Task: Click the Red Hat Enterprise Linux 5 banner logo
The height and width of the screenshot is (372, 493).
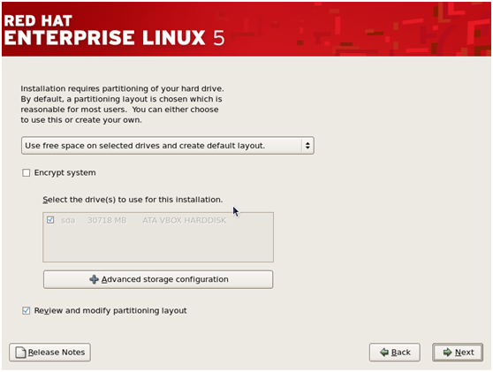Action: click(114, 30)
